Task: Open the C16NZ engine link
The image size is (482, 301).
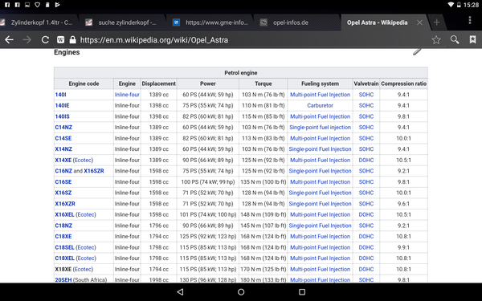Action: (x=63, y=171)
